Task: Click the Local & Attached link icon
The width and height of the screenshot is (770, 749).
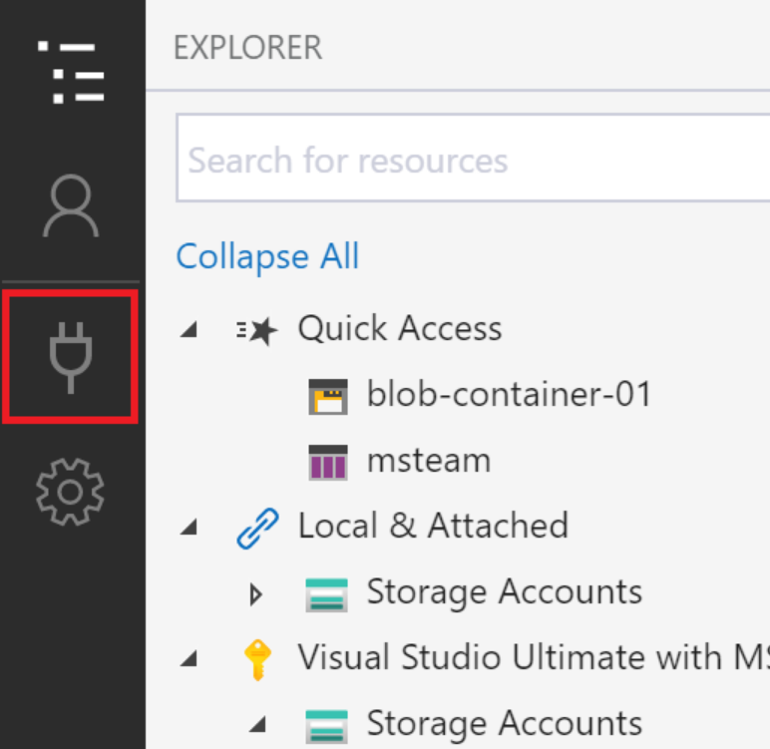Action: [x=257, y=528]
